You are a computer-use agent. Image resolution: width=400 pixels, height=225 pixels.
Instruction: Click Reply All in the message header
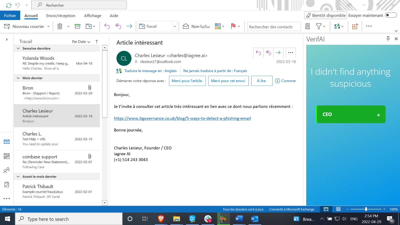click(x=268, y=53)
